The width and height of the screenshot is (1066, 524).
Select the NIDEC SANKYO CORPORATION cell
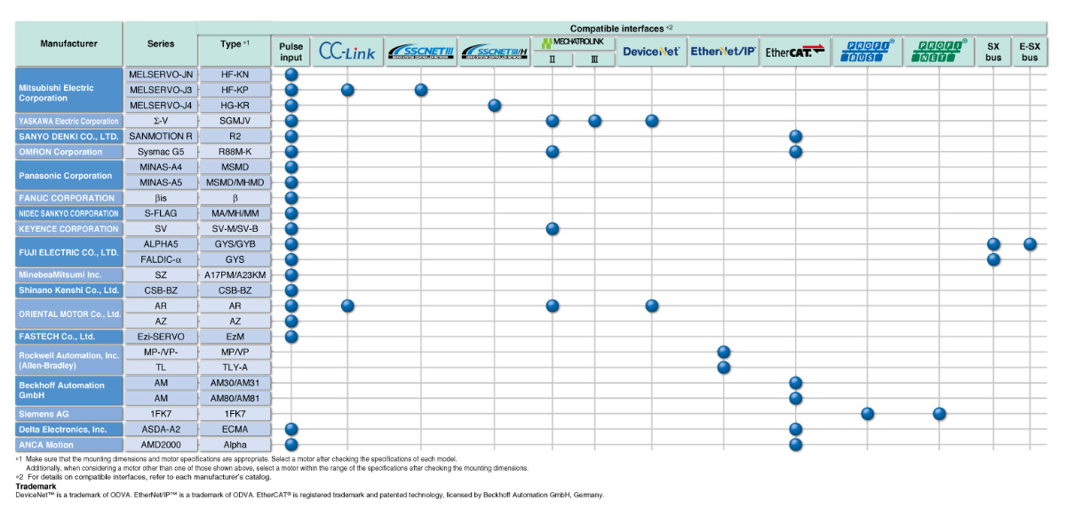[x=68, y=213]
